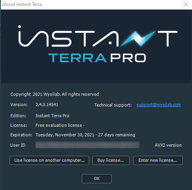This screenshot has height=190, width=192.
Task: Click the expiration date November 30, 2021
Action: coord(75,135)
